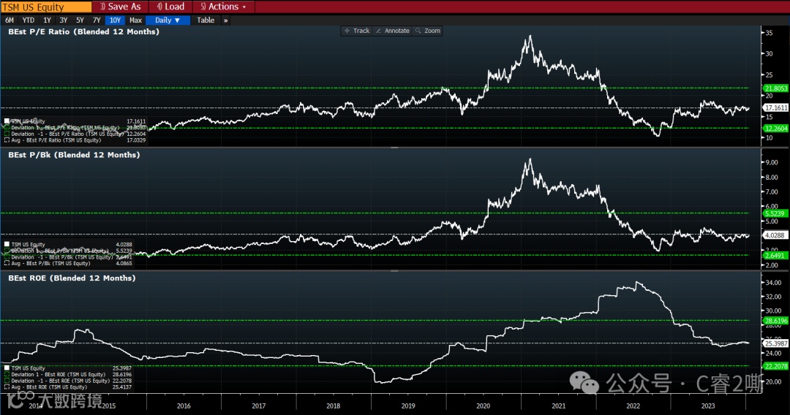Activate the Track crosshair tool
The image size is (790, 415).
[x=357, y=31]
